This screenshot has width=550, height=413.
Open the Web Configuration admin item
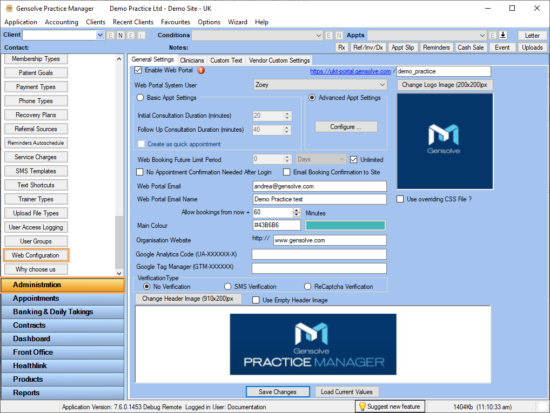[36, 255]
